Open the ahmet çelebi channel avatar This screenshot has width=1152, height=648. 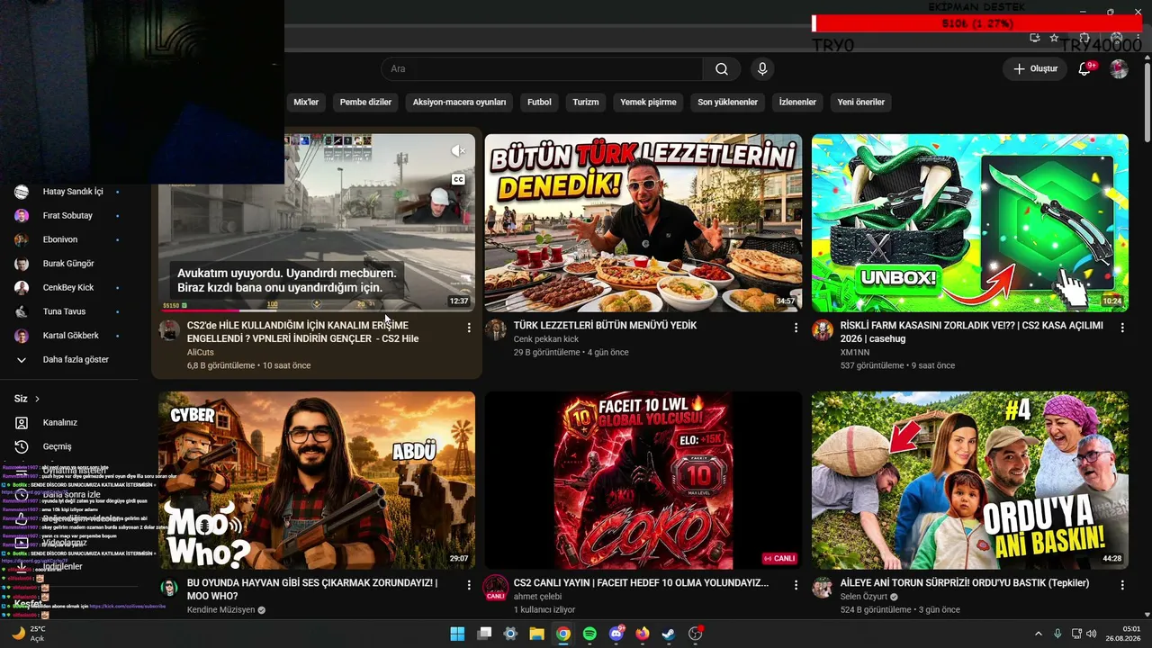coord(496,588)
